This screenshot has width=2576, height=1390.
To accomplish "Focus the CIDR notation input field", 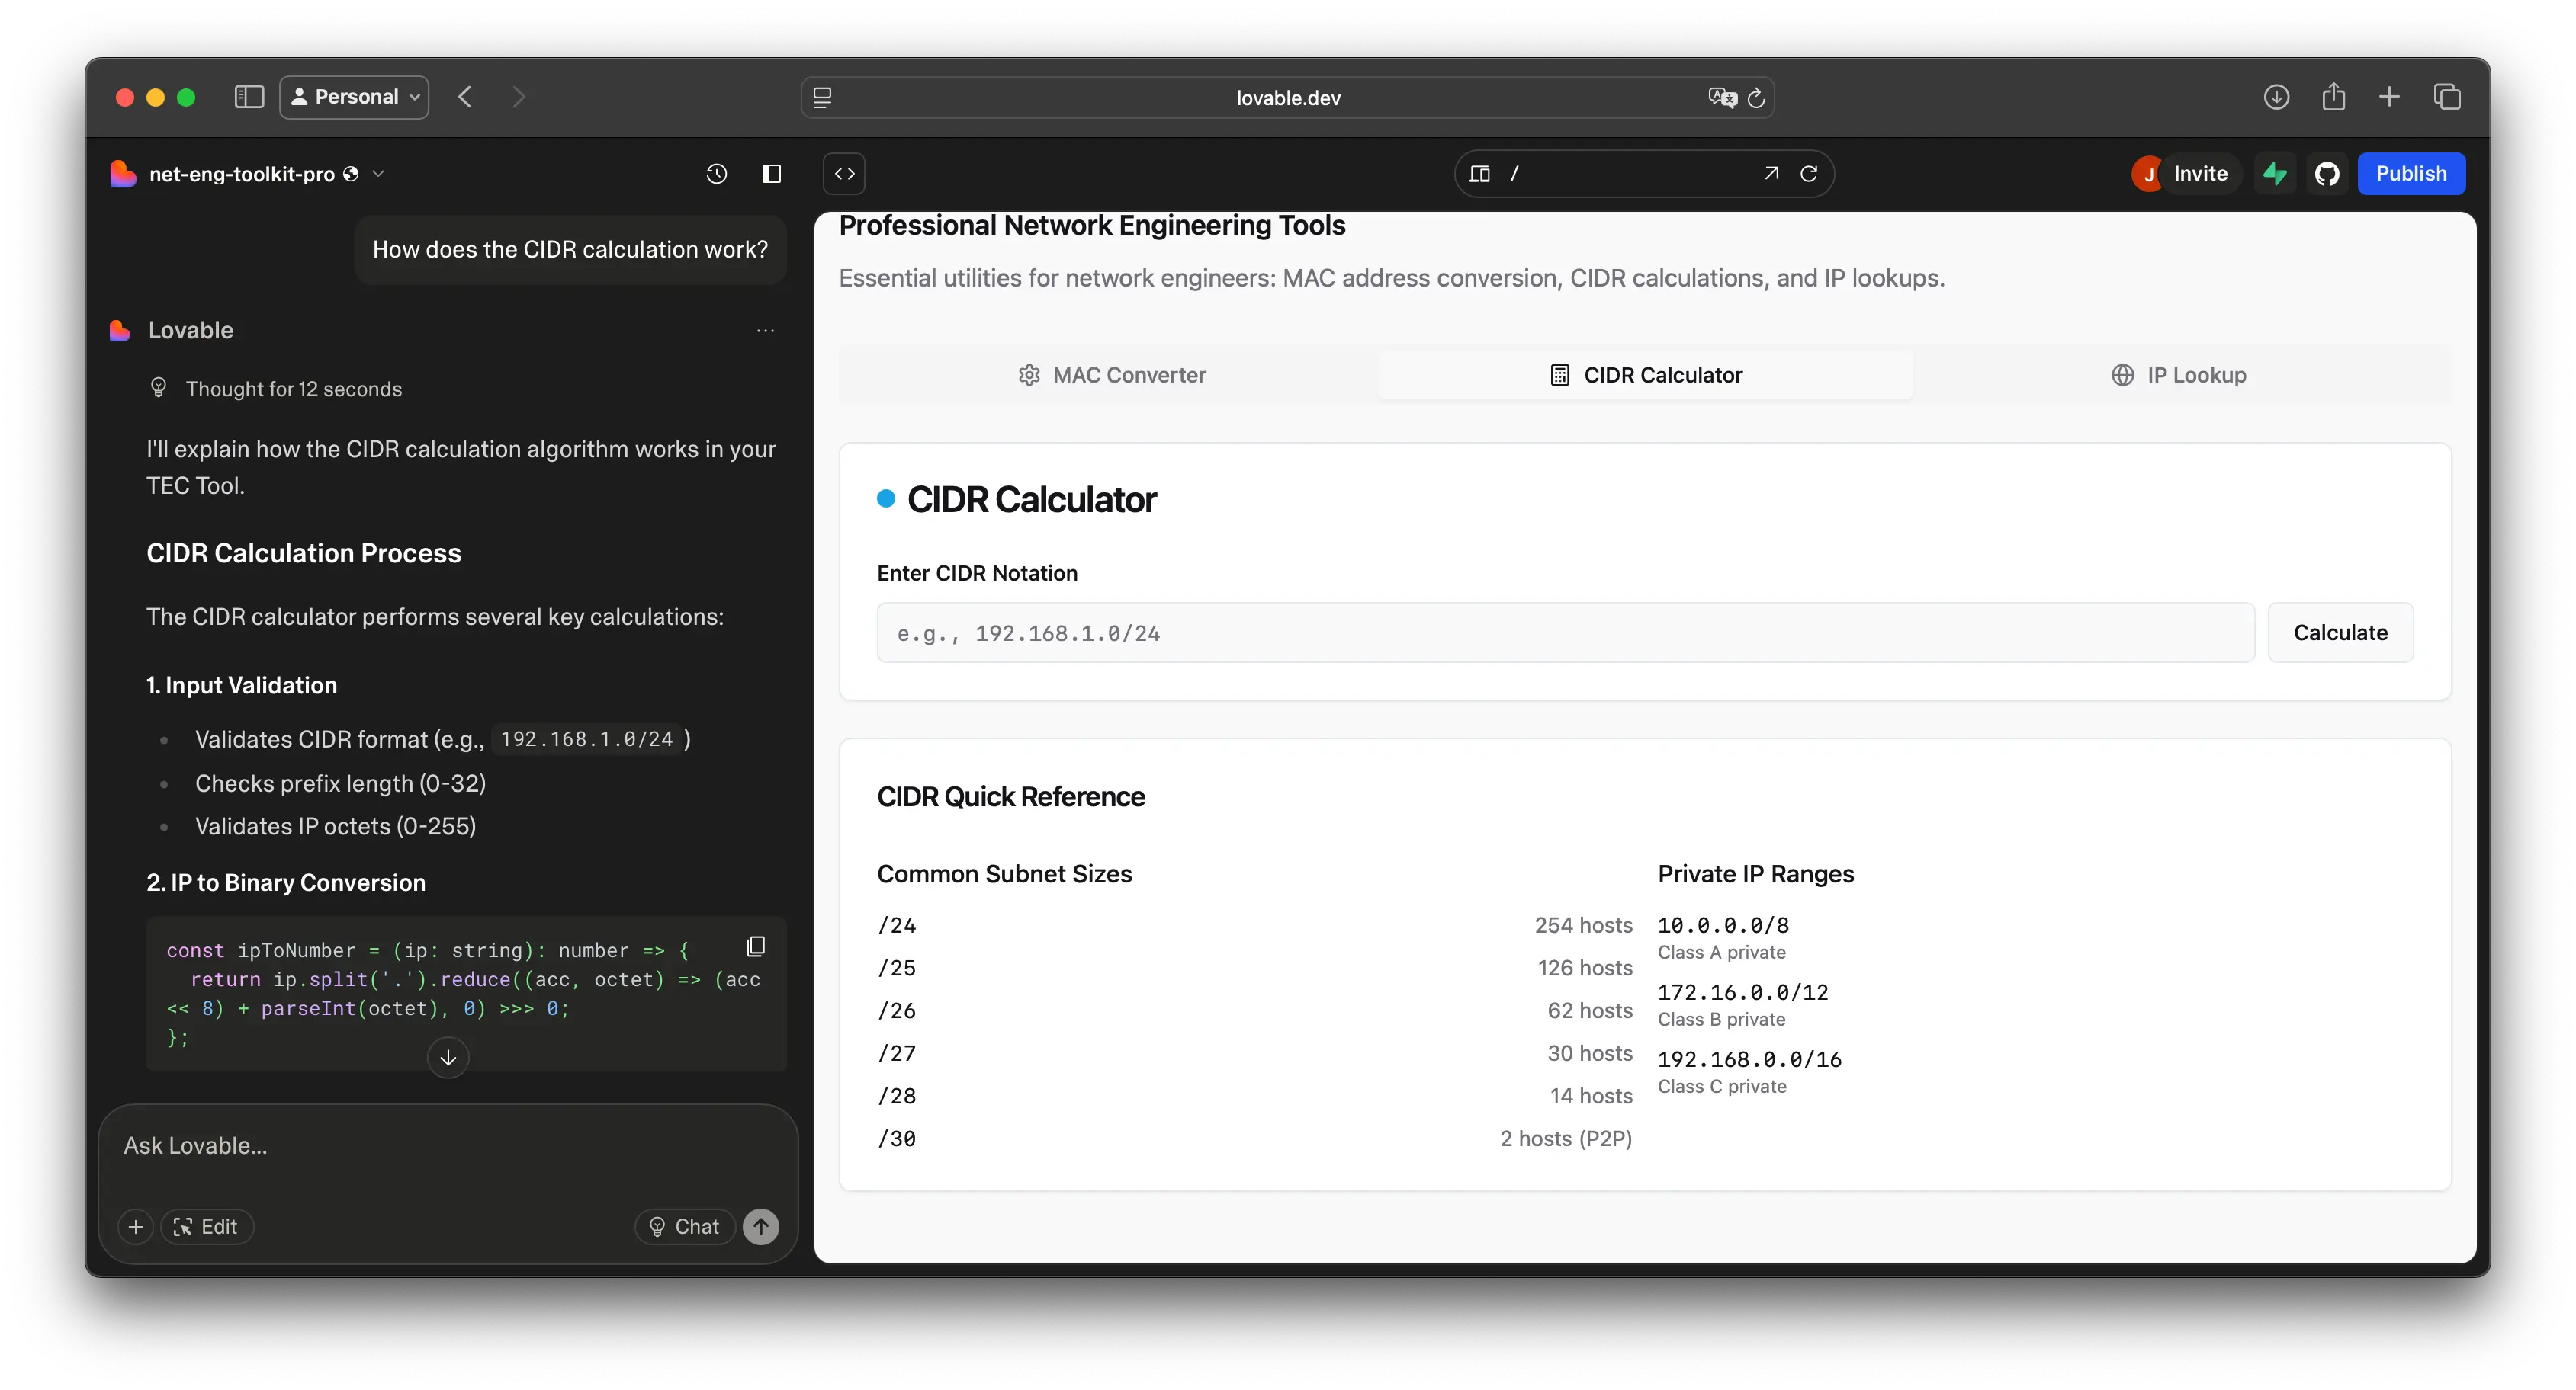I will pyautogui.click(x=1565, y=633).
